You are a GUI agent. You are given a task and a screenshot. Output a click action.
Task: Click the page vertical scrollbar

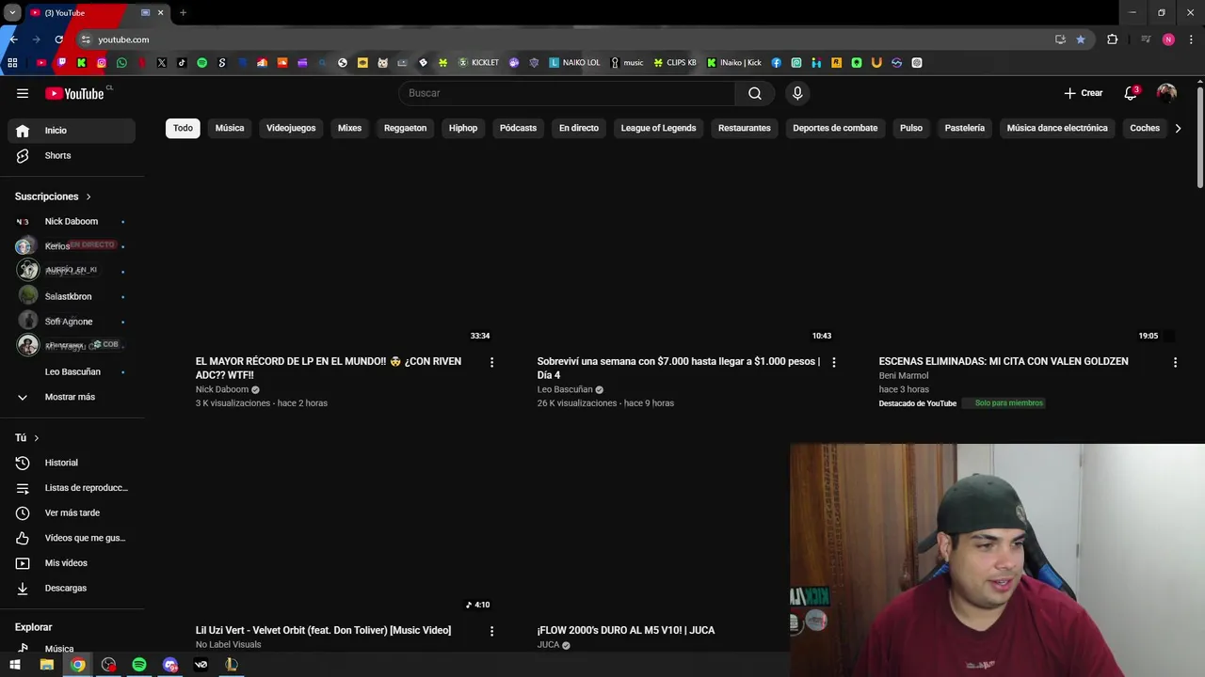(1200, 136)
